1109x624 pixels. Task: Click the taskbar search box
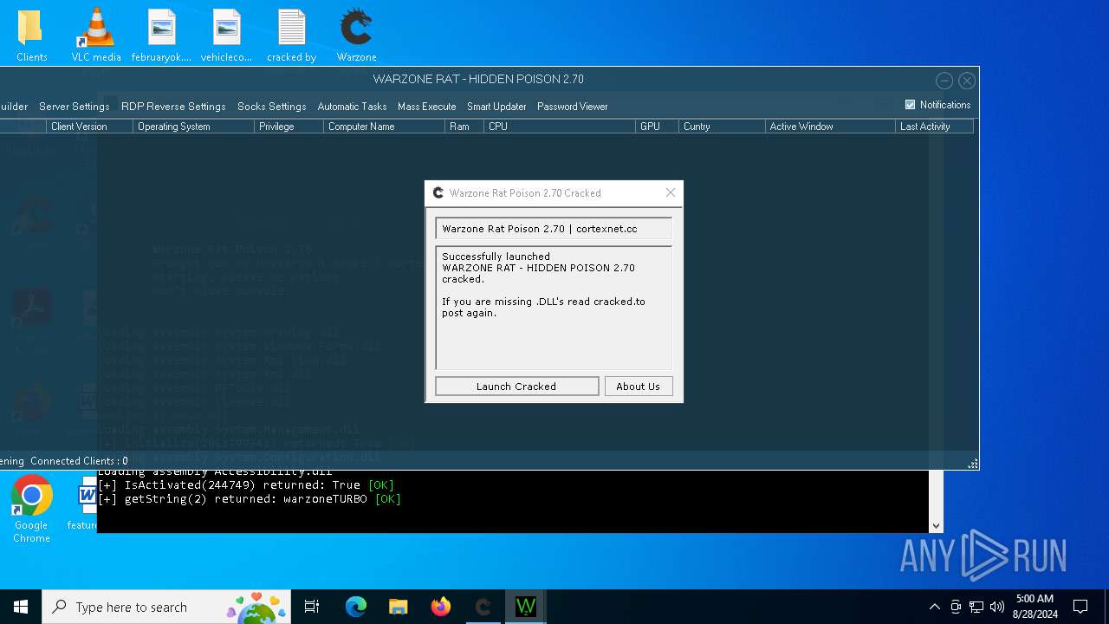coord(168,607)
